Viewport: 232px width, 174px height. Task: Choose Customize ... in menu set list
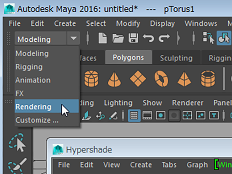click(x=47, y=120)
